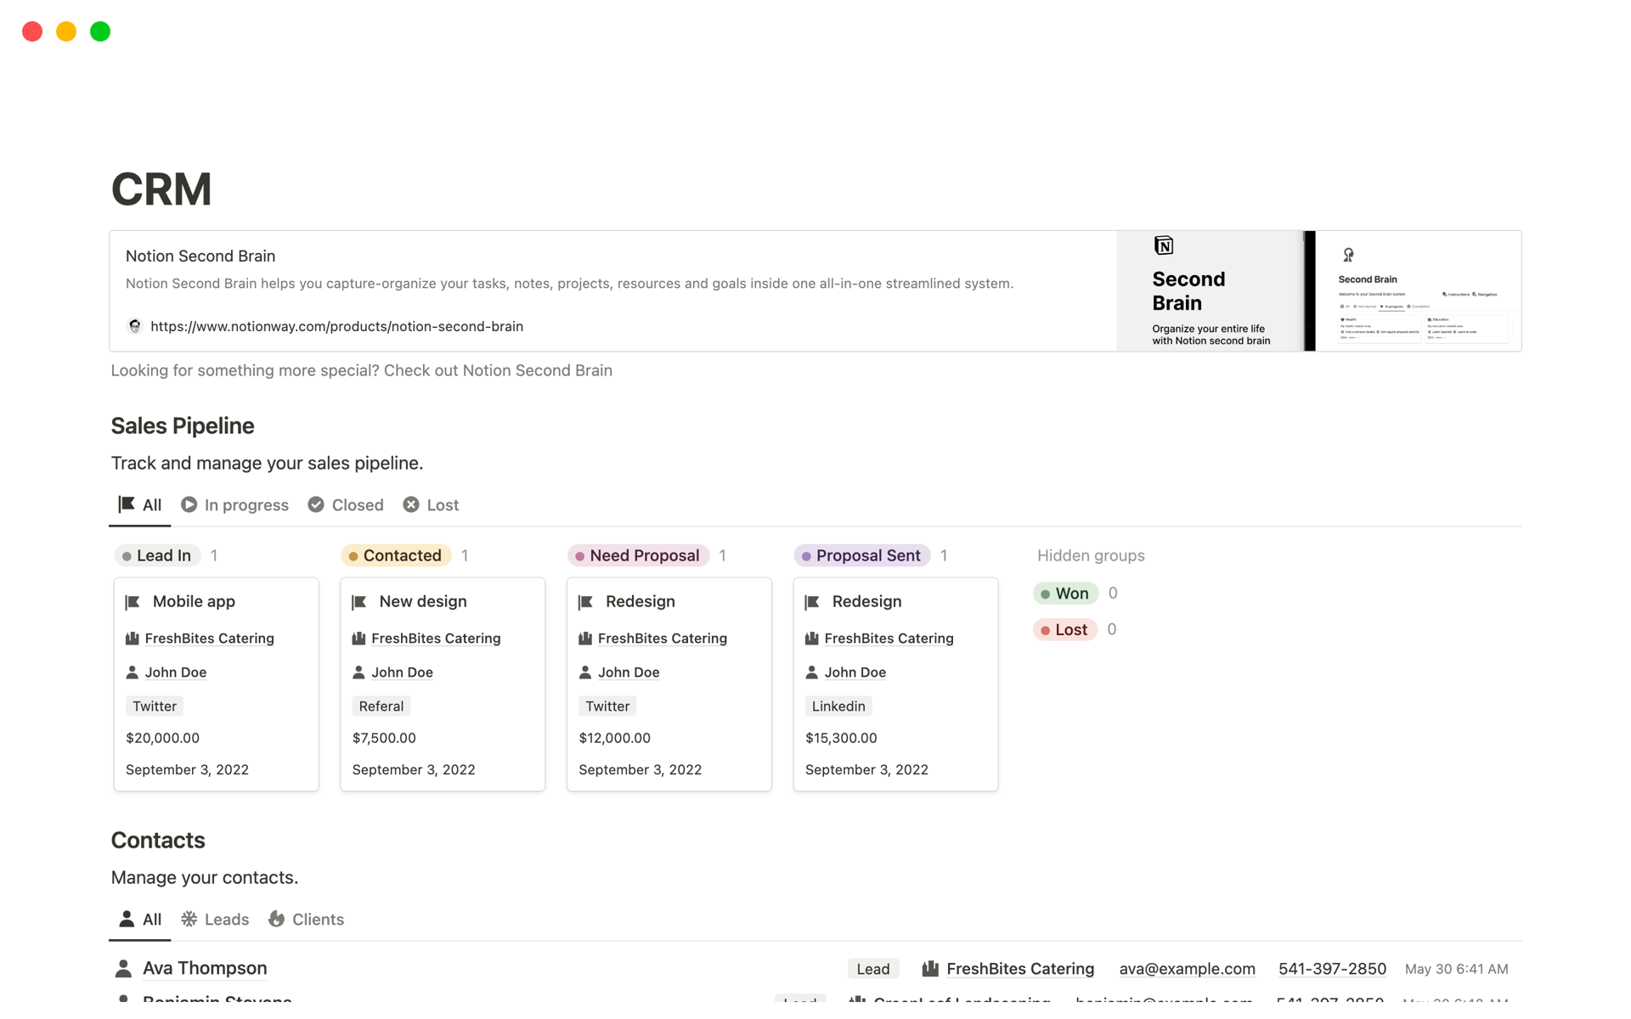Toggle All contacts view

coord(139,918)
